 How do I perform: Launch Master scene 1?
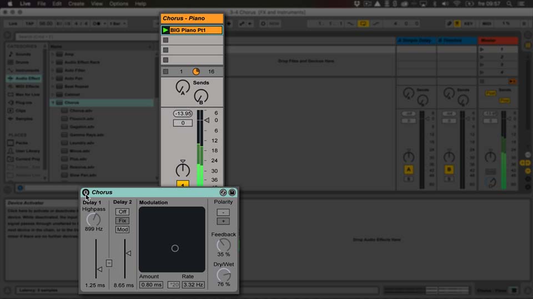pos(482,49)
